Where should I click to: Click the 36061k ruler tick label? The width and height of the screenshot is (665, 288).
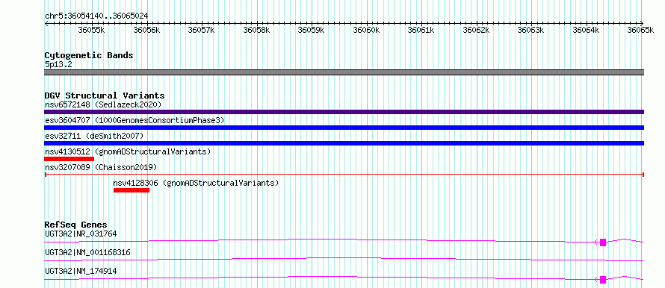421,30
